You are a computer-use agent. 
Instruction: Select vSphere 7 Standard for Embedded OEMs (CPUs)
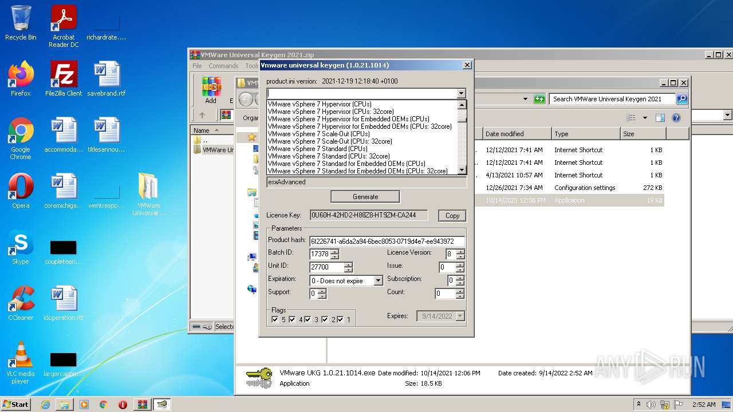pos(346,164)
